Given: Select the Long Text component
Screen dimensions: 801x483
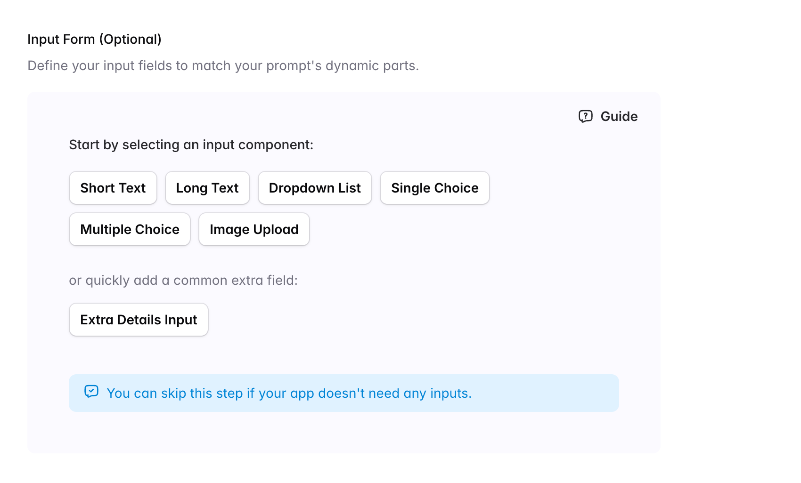Looking at the screenshot, I should [x=207, y=188].
